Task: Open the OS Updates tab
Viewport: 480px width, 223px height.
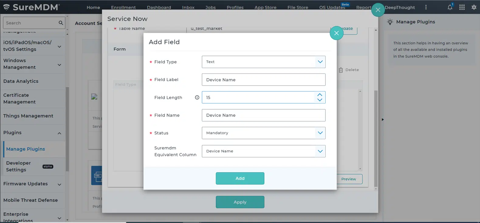Action: [x=332, y=7]
